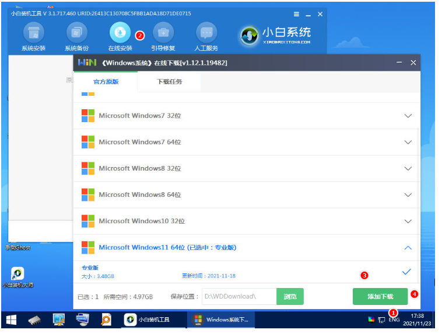The image size is (442, 333).
Task: Click the save location path field
Action: 238,296
